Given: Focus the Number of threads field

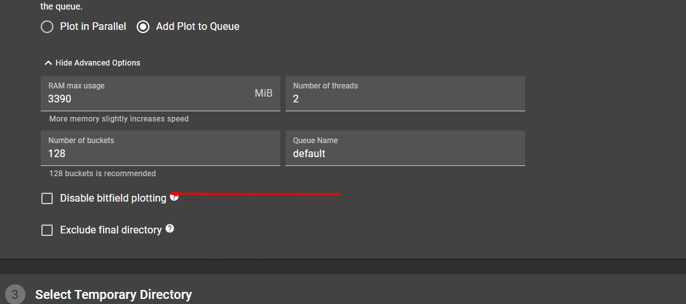Looking at the screenshot, I should [405, 99].
